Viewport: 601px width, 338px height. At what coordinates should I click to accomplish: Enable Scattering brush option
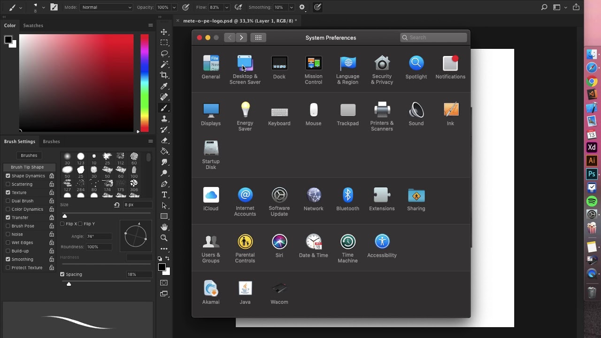tap(8, 184)
